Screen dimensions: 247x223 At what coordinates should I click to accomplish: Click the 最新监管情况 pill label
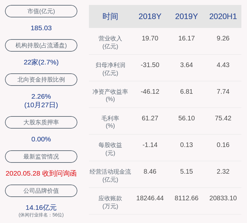[41, 157]
